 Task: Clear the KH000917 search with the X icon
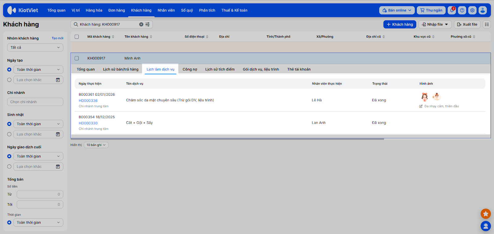(x=141, y=24)
